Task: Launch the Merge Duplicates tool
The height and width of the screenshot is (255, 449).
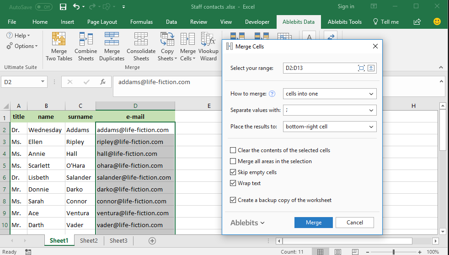Action: [112, 40]
